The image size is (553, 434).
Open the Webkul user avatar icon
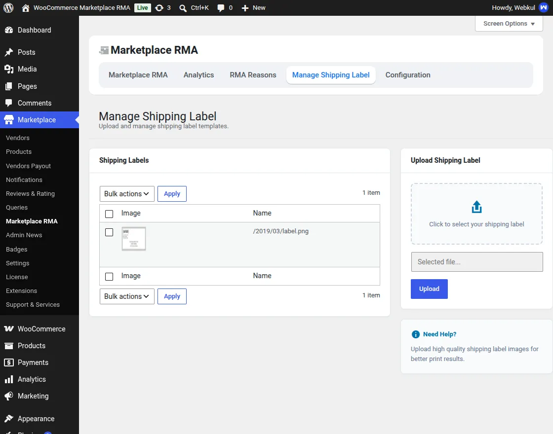[544, 8]
